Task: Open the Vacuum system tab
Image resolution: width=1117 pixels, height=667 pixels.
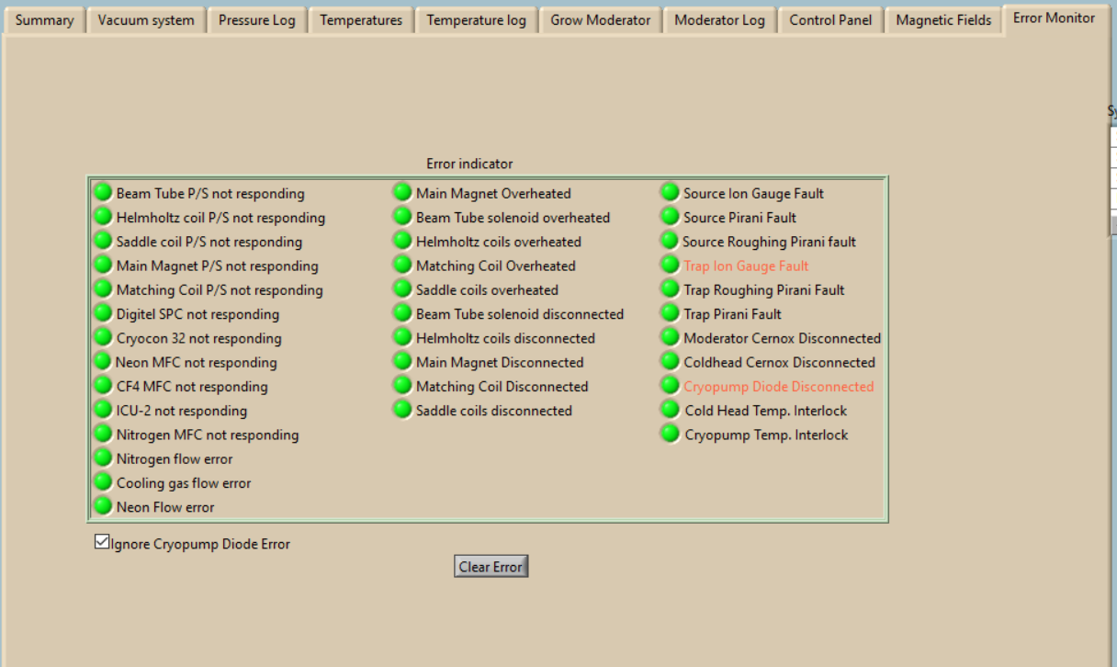Action: 146,20
